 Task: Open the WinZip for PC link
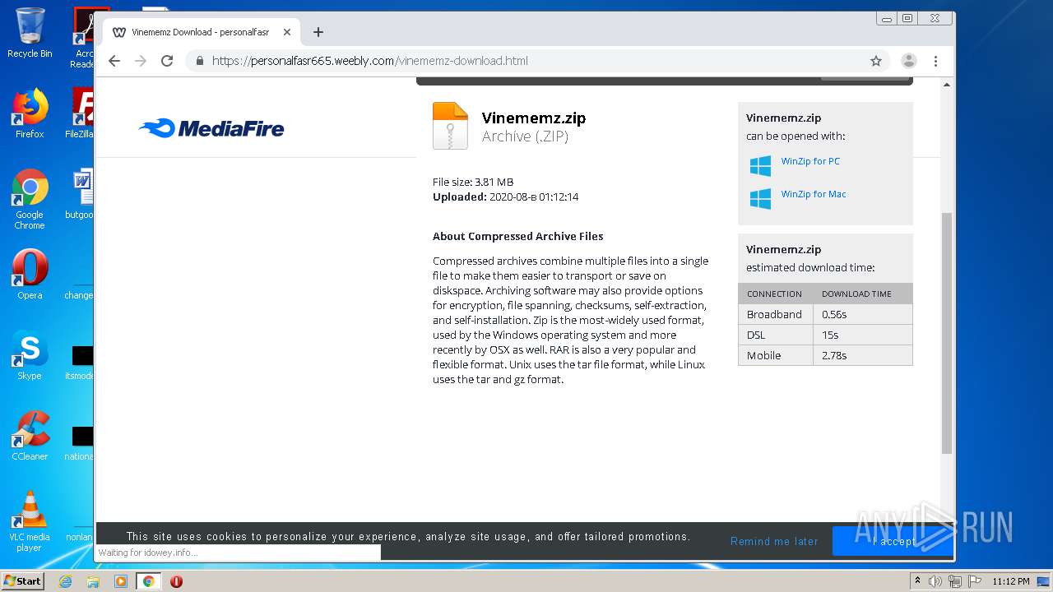pos(810,161)
